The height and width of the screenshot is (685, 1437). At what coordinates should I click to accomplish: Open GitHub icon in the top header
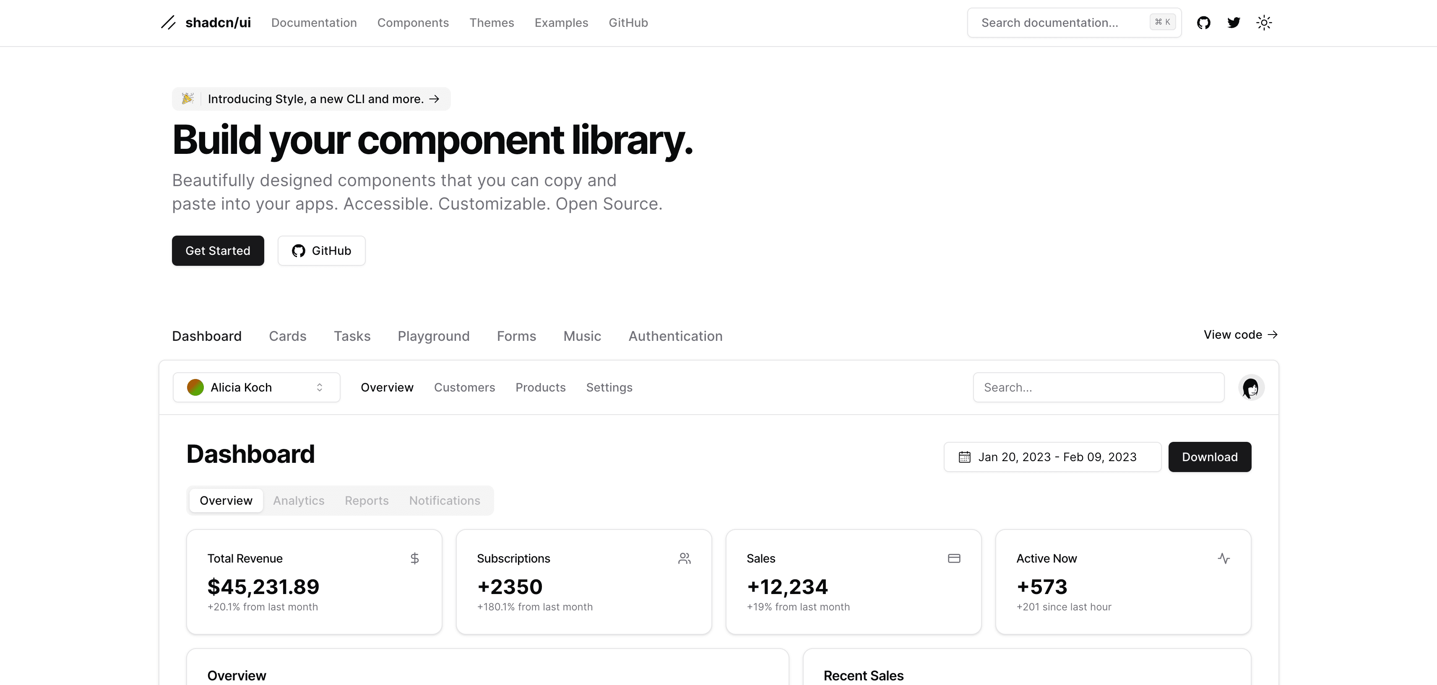(x=1203, y=23)
